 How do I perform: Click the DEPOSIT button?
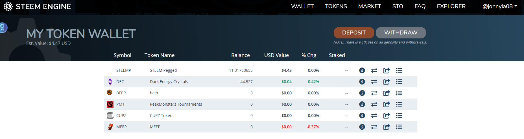click(354, 33)
